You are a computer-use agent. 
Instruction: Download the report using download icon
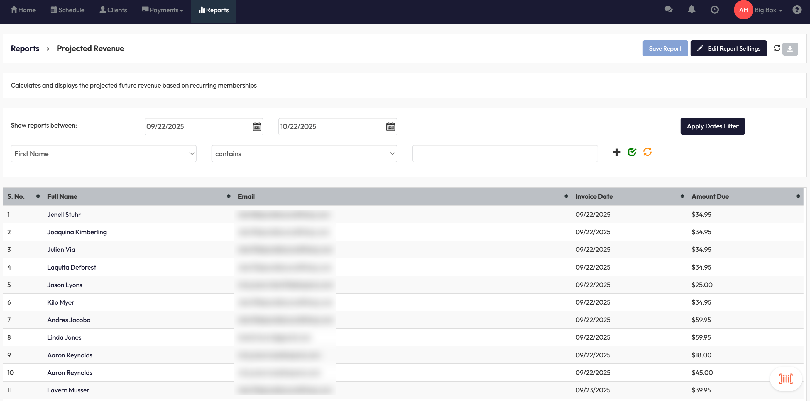click(790, 49)
